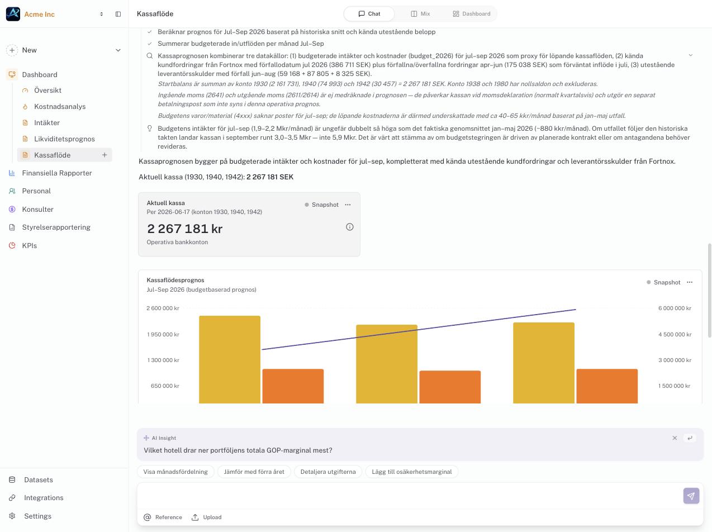Click the Acme Inc logo icon
Screen dimensions: 712x532
coord(13,14)
